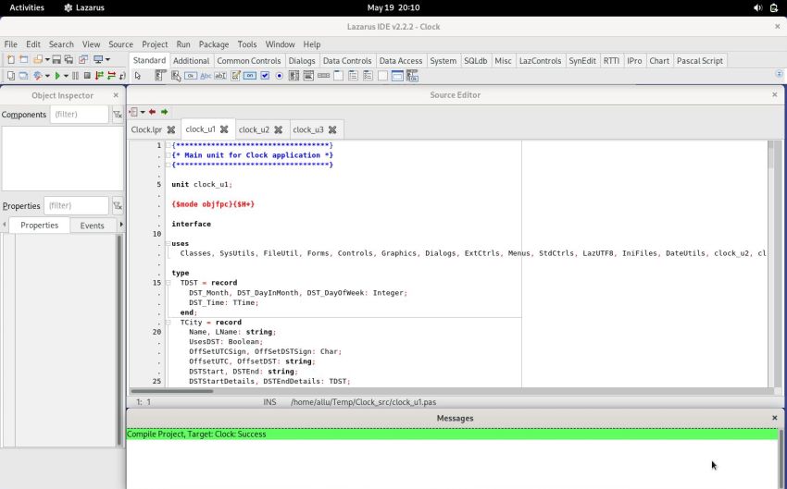Click the Step Over debug icon
Screen dimensions: 787x489
click(x=111, y=76)
